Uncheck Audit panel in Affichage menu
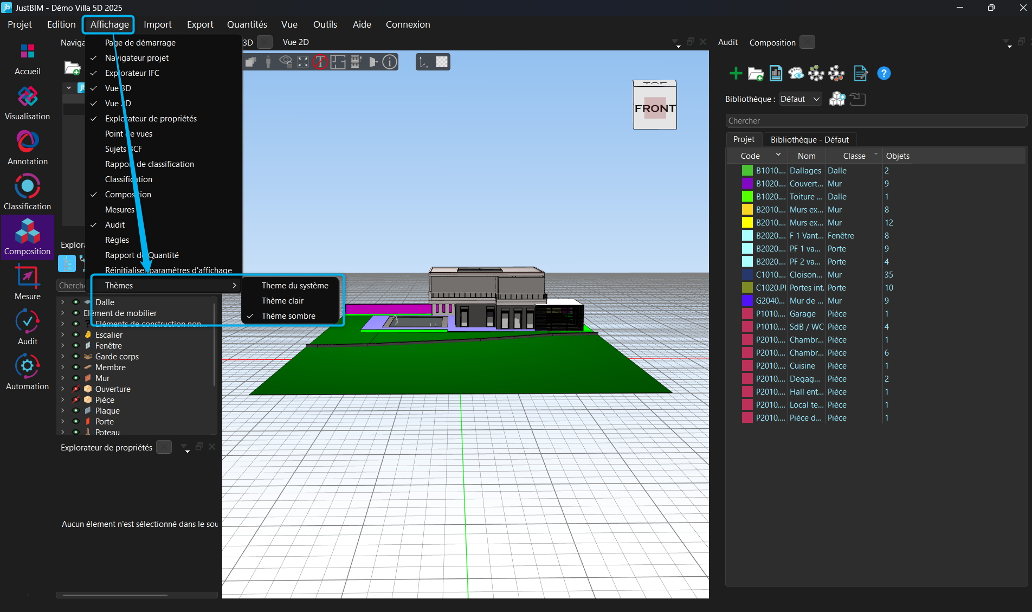The width and height of the screenshot is (1032, 612). 115,225
